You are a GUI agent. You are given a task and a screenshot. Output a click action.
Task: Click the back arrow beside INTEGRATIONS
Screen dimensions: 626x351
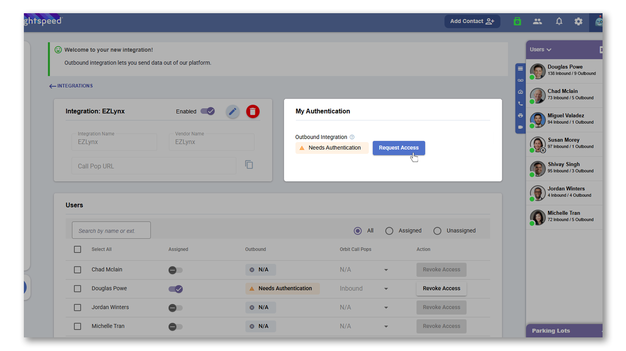pos(52,86)
